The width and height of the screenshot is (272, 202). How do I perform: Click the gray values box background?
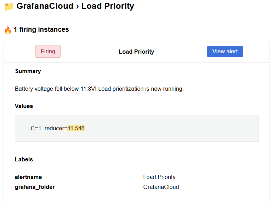137,128
